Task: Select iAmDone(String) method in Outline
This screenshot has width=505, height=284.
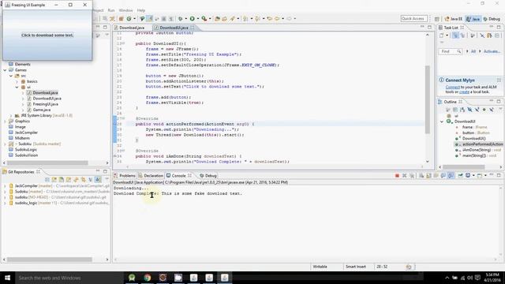Action: pyautogui.click(x=478, y=150)
